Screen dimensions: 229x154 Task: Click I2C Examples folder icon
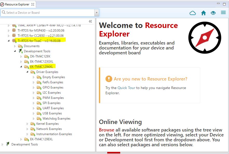(x=39, y=93)
